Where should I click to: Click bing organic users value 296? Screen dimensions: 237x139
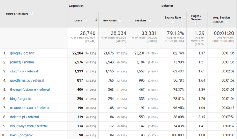point(80,99)
